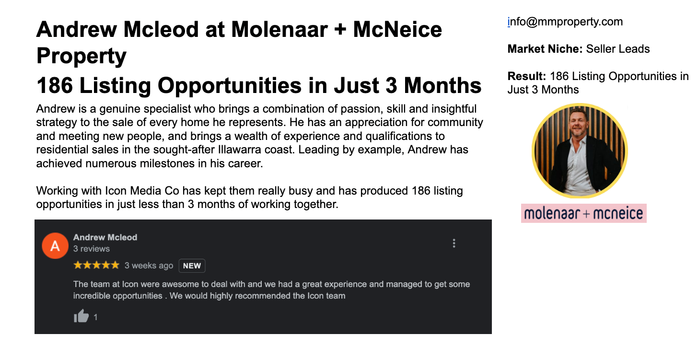
Task: Click the NEW badge on review
Action: pyautogui.click(x=192, y=266)
